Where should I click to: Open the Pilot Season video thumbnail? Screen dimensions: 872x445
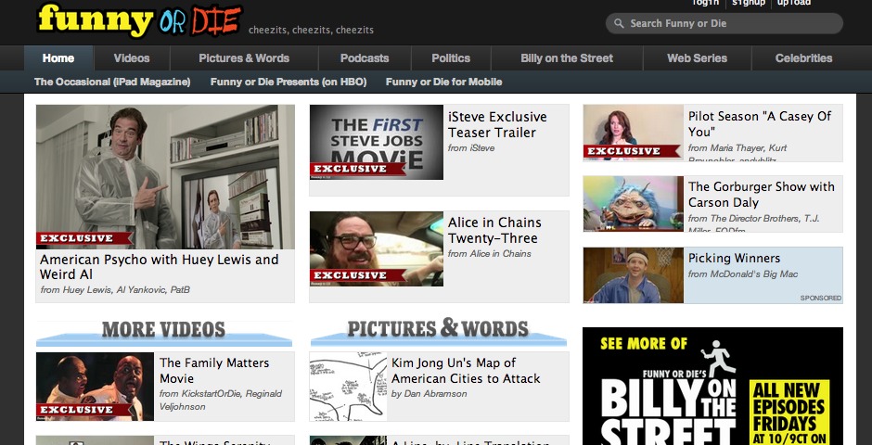point(633,133)
